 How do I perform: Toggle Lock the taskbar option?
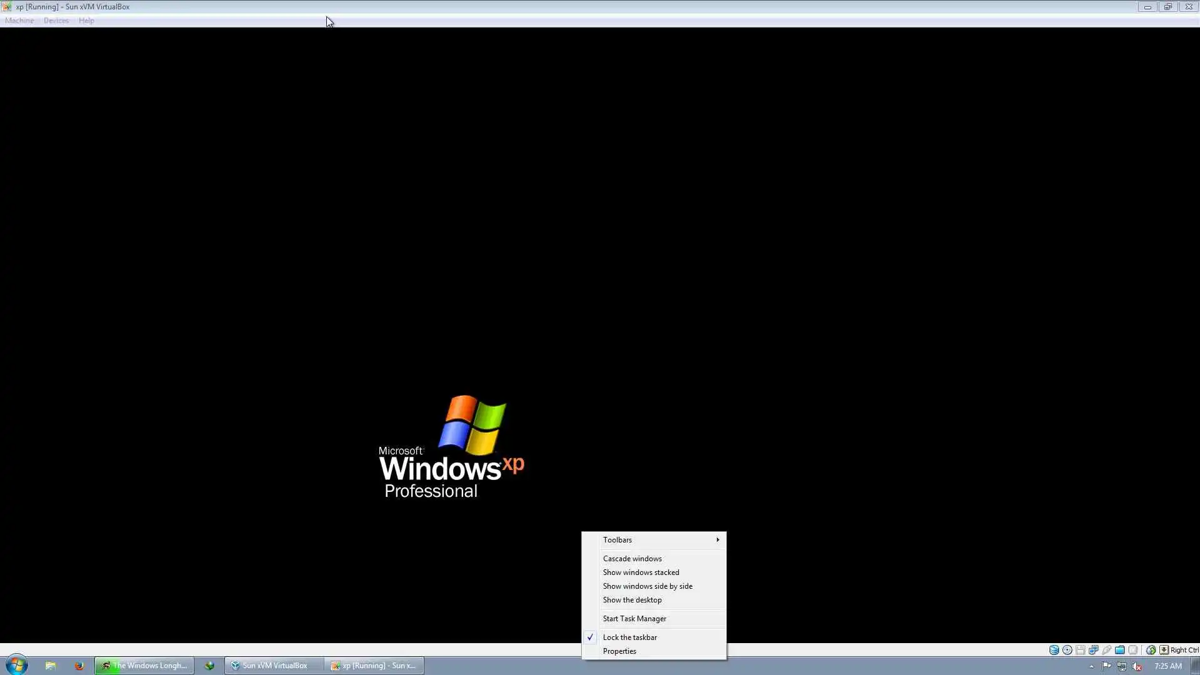(629, 637)
